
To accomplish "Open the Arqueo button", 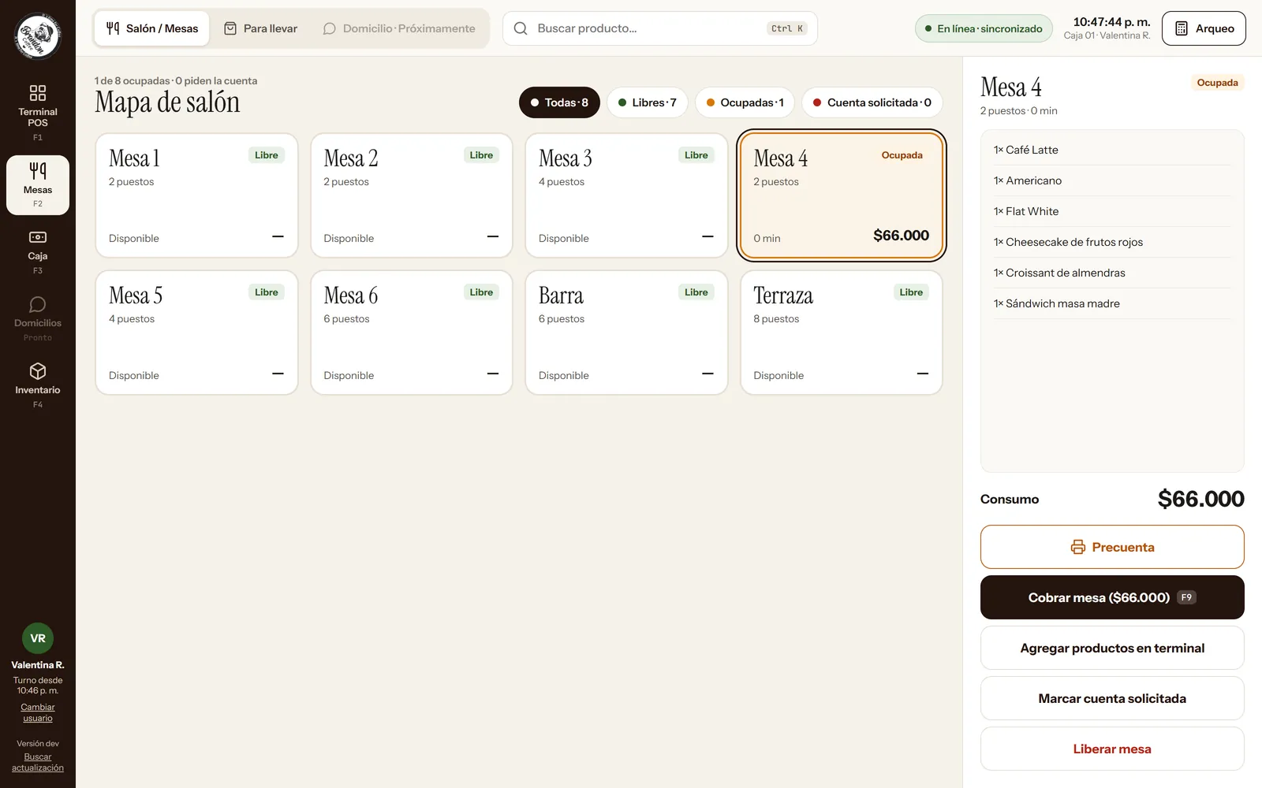I will (x=1204, y=28).
